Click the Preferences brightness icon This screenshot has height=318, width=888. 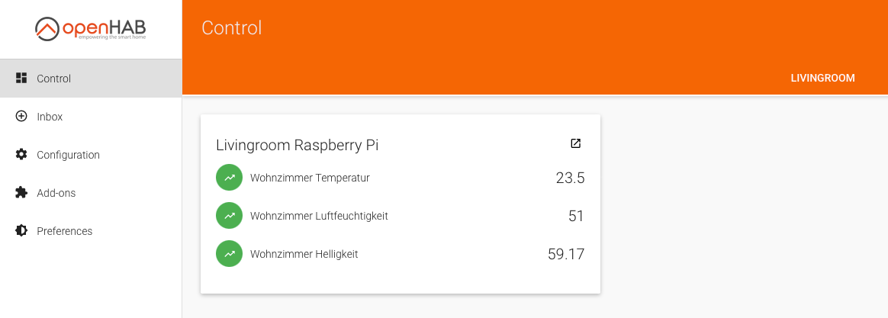point(21,231)
